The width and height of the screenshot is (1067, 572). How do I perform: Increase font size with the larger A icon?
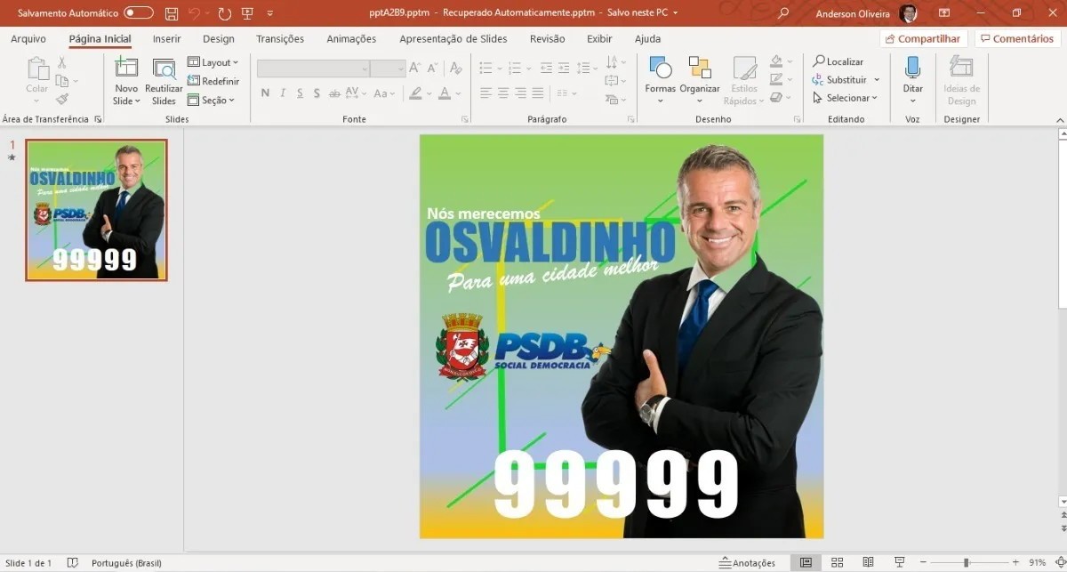coord(416,68)
